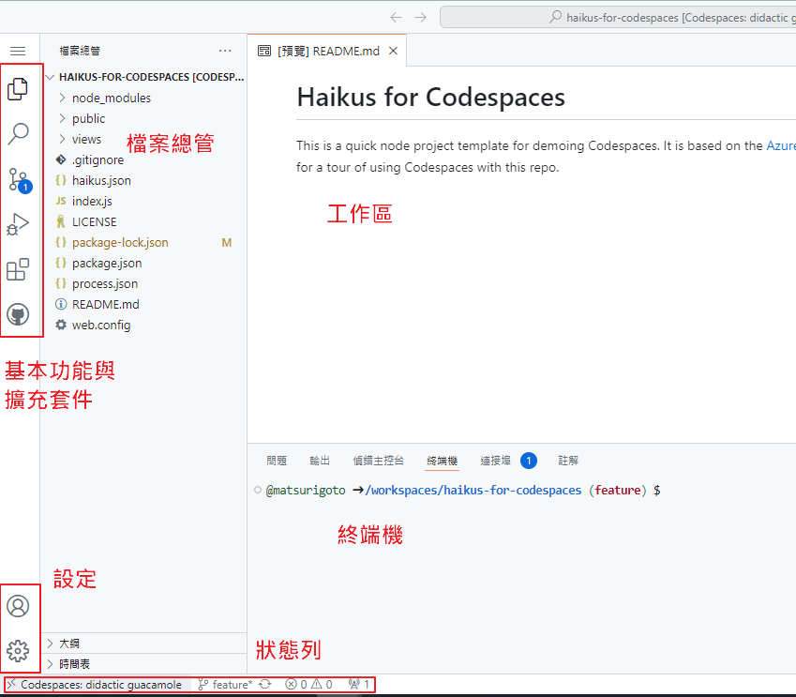Select the feature* branch in status bar
Screen dimensions: 796x697
pyautogui.click(x=225, y=684)
